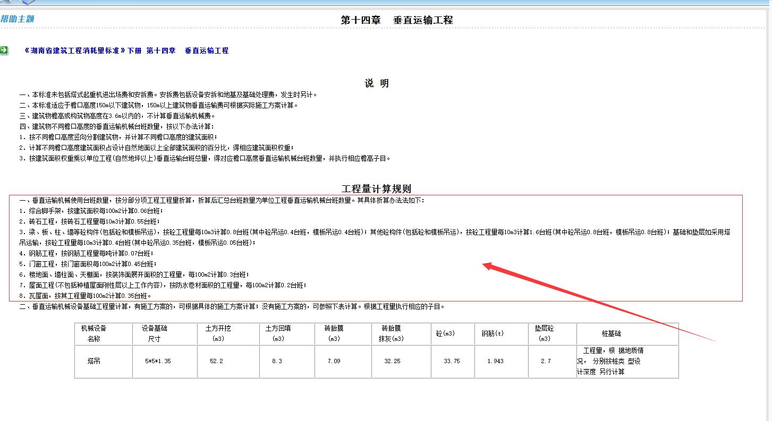Click the line starting 三、建筑物檐高或构筑物高度
The image size is (772, 421).
117,116
